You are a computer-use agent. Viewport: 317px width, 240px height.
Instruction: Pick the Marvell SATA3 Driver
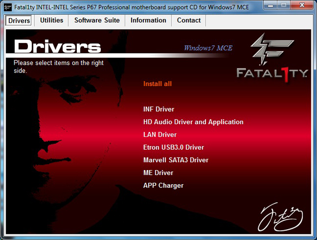click(x=176, y=160)
